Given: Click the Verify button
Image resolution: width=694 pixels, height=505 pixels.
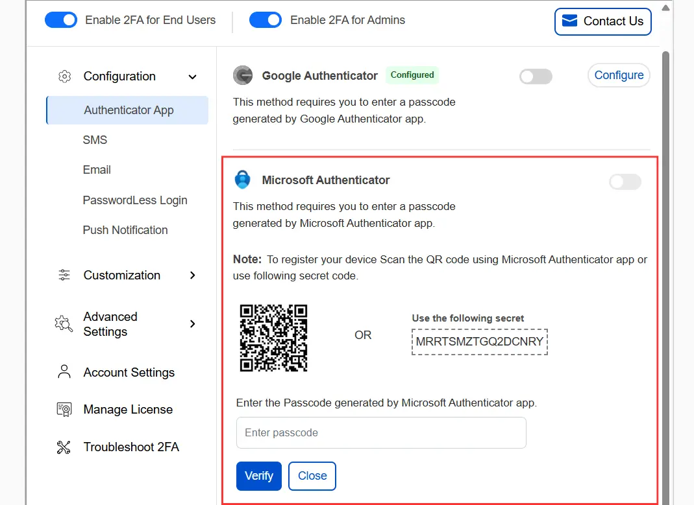Looking at the screenshot, I should 259,476.
